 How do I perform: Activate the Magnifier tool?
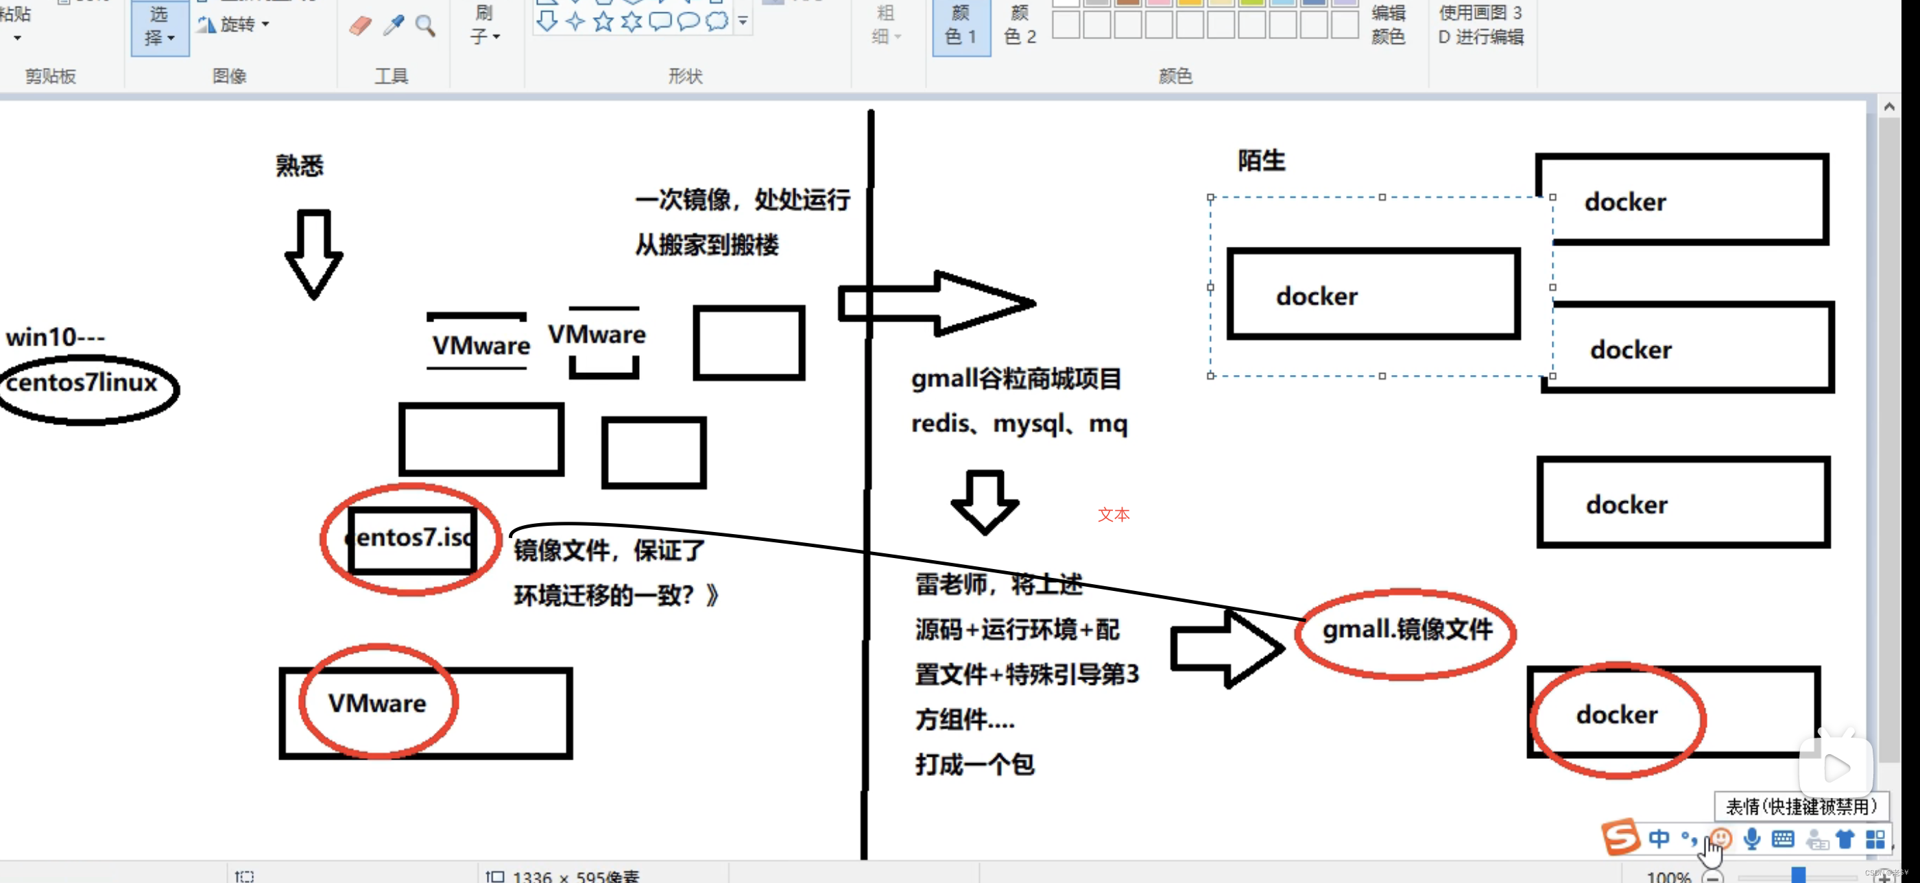(x=426, y=26)
